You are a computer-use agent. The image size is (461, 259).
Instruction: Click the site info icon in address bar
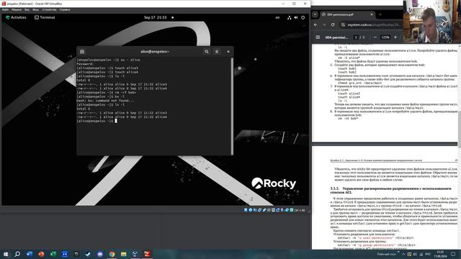pyautogui.click(x=343, y=25)
